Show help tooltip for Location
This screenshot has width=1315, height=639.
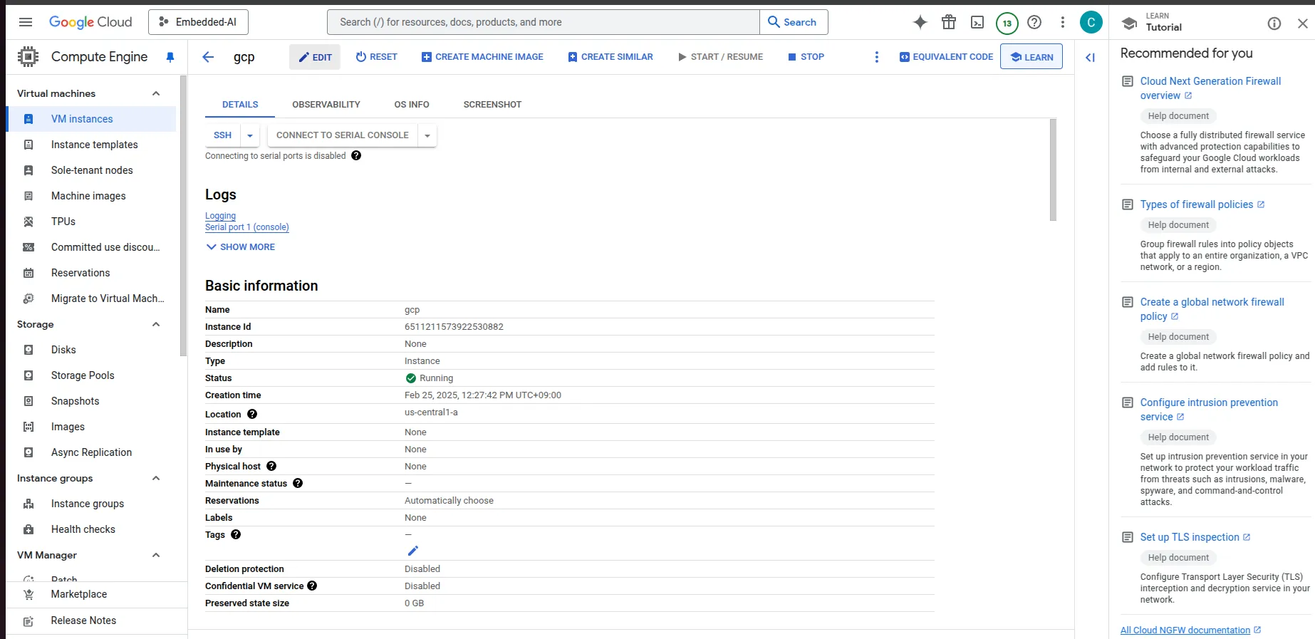coord(252,414)
